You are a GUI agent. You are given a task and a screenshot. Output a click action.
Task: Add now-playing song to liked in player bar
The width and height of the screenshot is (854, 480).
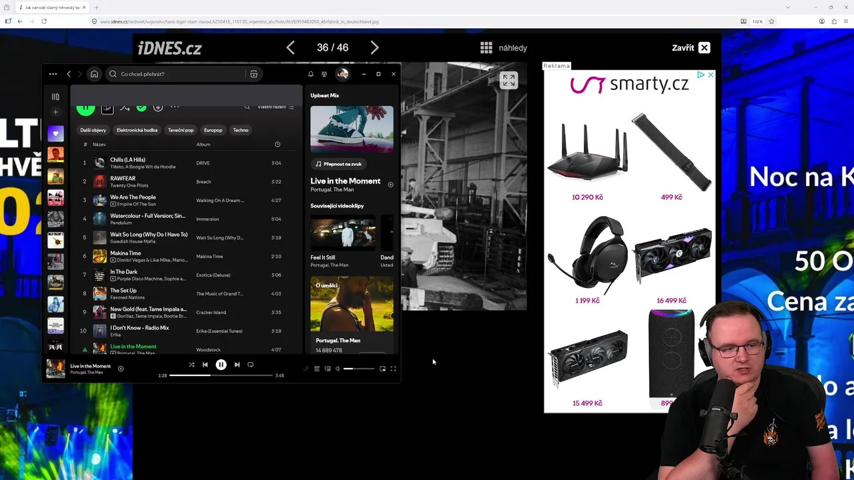pos(121,369)
